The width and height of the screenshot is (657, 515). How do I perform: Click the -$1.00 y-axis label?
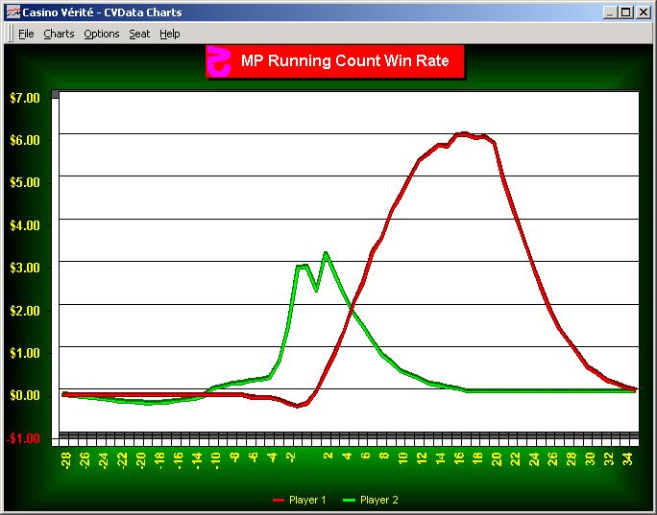pos(24,438)
